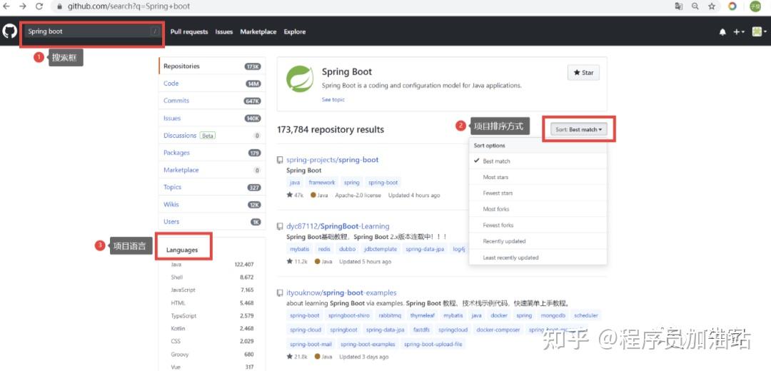Choose Fewest stars sort option
This screenshot has height=371, width=771.
[x=538, y=193]
